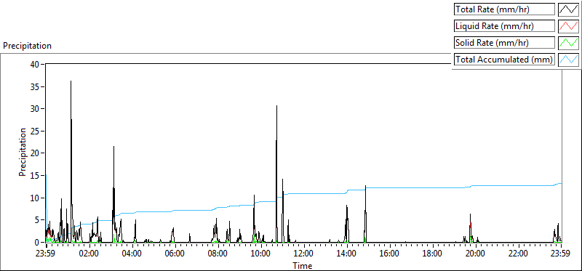The width and height of the screenshot is (582, 271).
Task: Click the 40 value on the y-axis
Action: pyautogui.click(x=34, y=64)
